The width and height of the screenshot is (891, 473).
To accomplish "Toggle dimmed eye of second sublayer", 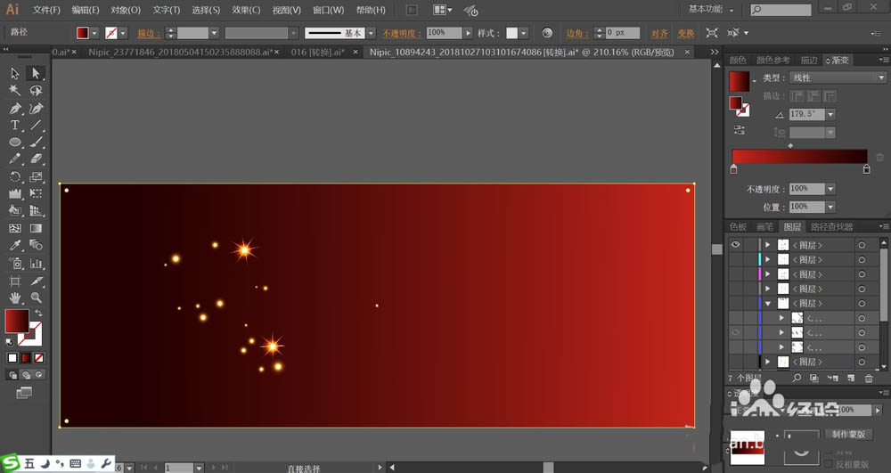I will (x=735, y=332).
